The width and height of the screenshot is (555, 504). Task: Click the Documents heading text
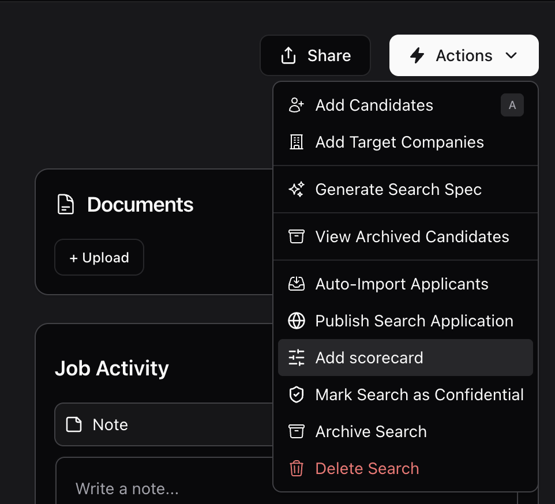[140, 205]
